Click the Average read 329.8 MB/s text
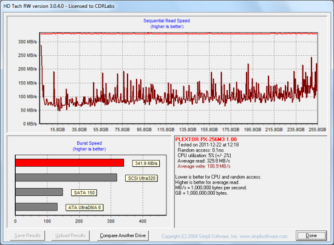This screenshot has height=245, width=334. pyautogui.click(x=203, y=161)
